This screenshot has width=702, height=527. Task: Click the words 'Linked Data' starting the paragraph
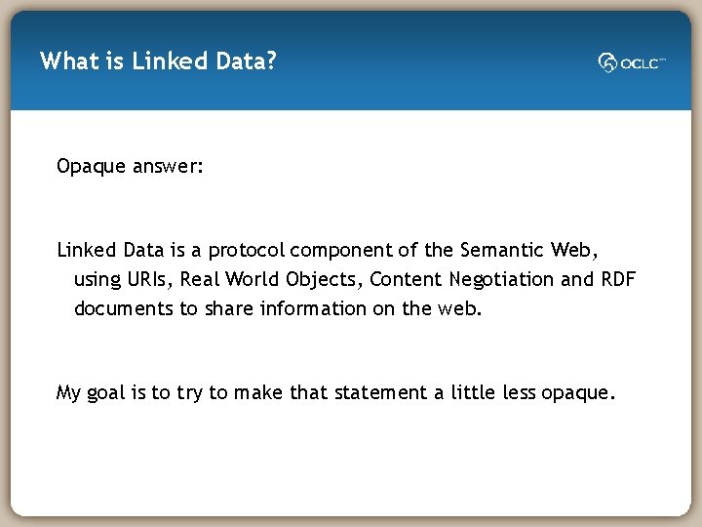[110, 250]
